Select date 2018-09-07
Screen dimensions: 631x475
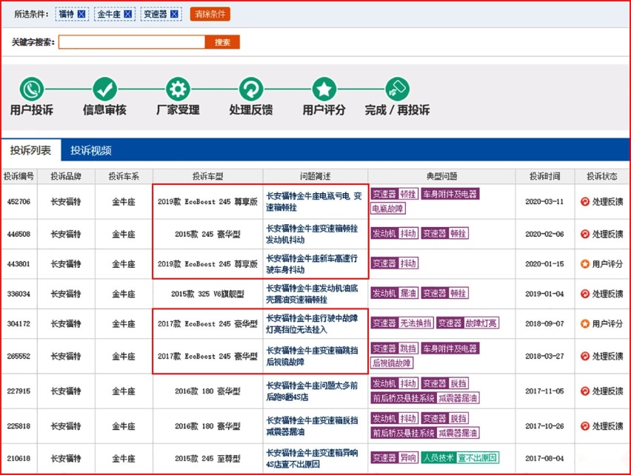[544, 323]
